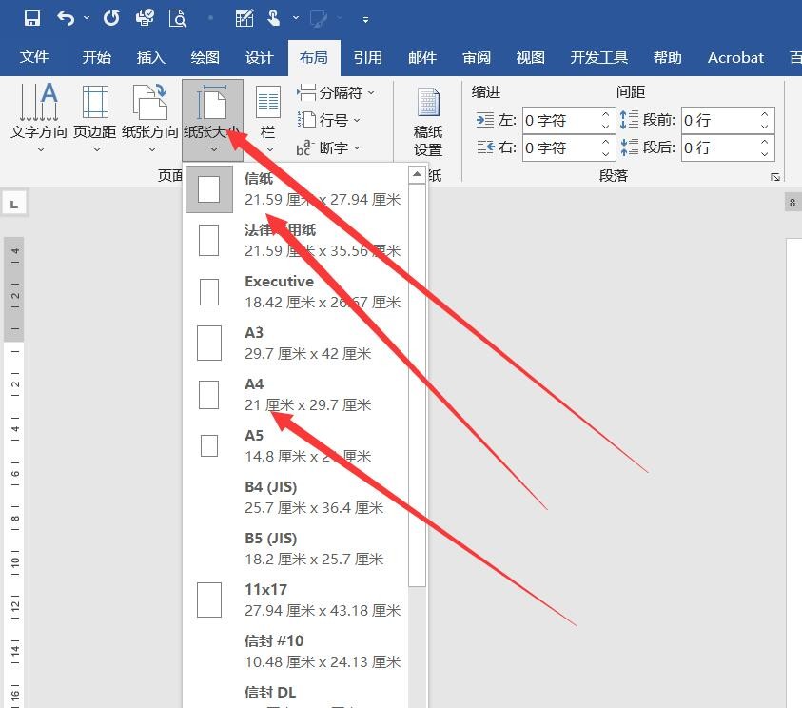Open print preview from Quick Access Toolbar
Viewport: 802px width, 708px height.
(177, 17)
